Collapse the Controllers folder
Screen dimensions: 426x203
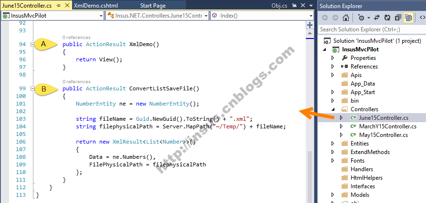[x=333, y=109]
